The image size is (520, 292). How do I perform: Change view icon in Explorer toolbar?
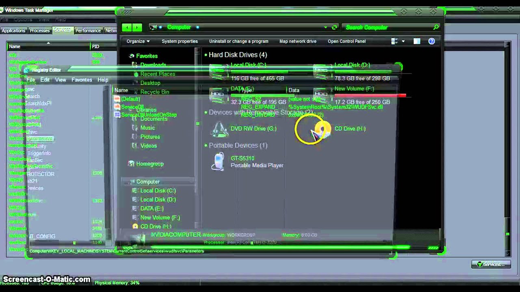point(394,41)
